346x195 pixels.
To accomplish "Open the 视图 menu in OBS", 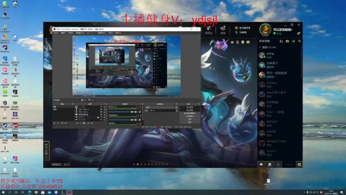I will pyautogui.click(x=70, y=33).
